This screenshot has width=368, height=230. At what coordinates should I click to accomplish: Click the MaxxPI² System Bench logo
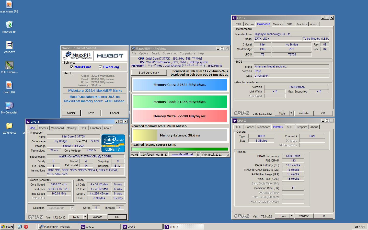pos(77,56)
